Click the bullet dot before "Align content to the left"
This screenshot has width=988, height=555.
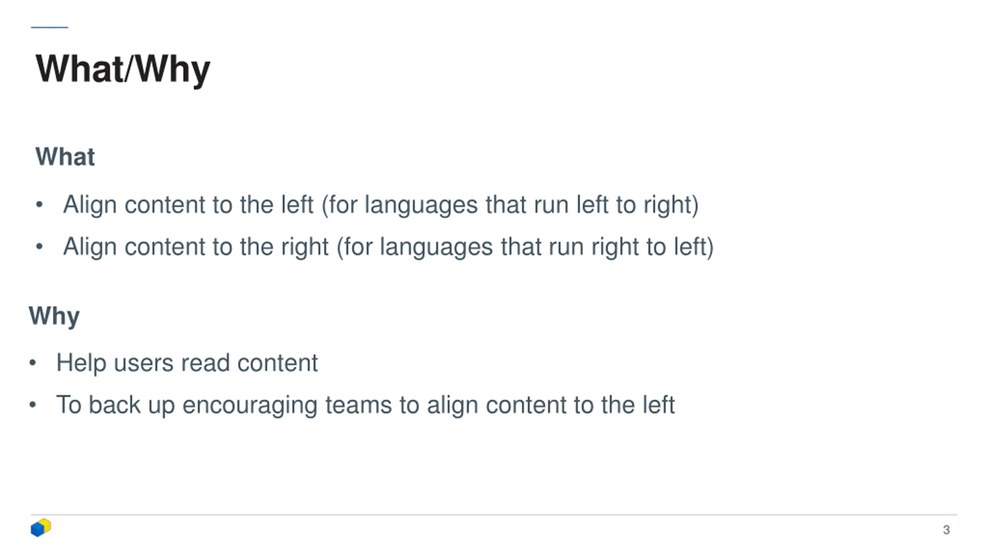39,205
